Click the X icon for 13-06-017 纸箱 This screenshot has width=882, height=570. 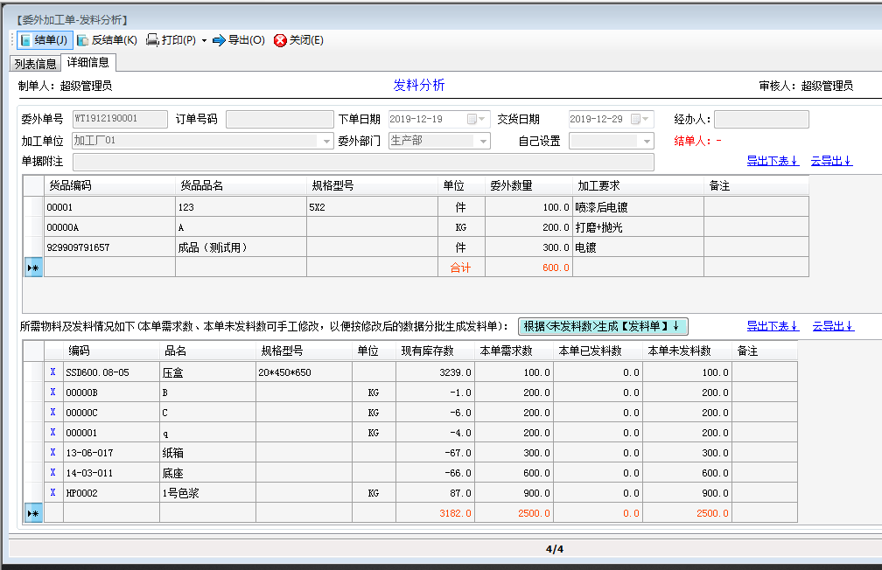pos(53,453)
